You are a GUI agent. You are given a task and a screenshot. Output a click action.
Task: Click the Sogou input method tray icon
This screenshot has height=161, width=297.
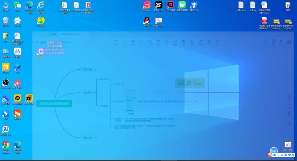tap(270, 155)
